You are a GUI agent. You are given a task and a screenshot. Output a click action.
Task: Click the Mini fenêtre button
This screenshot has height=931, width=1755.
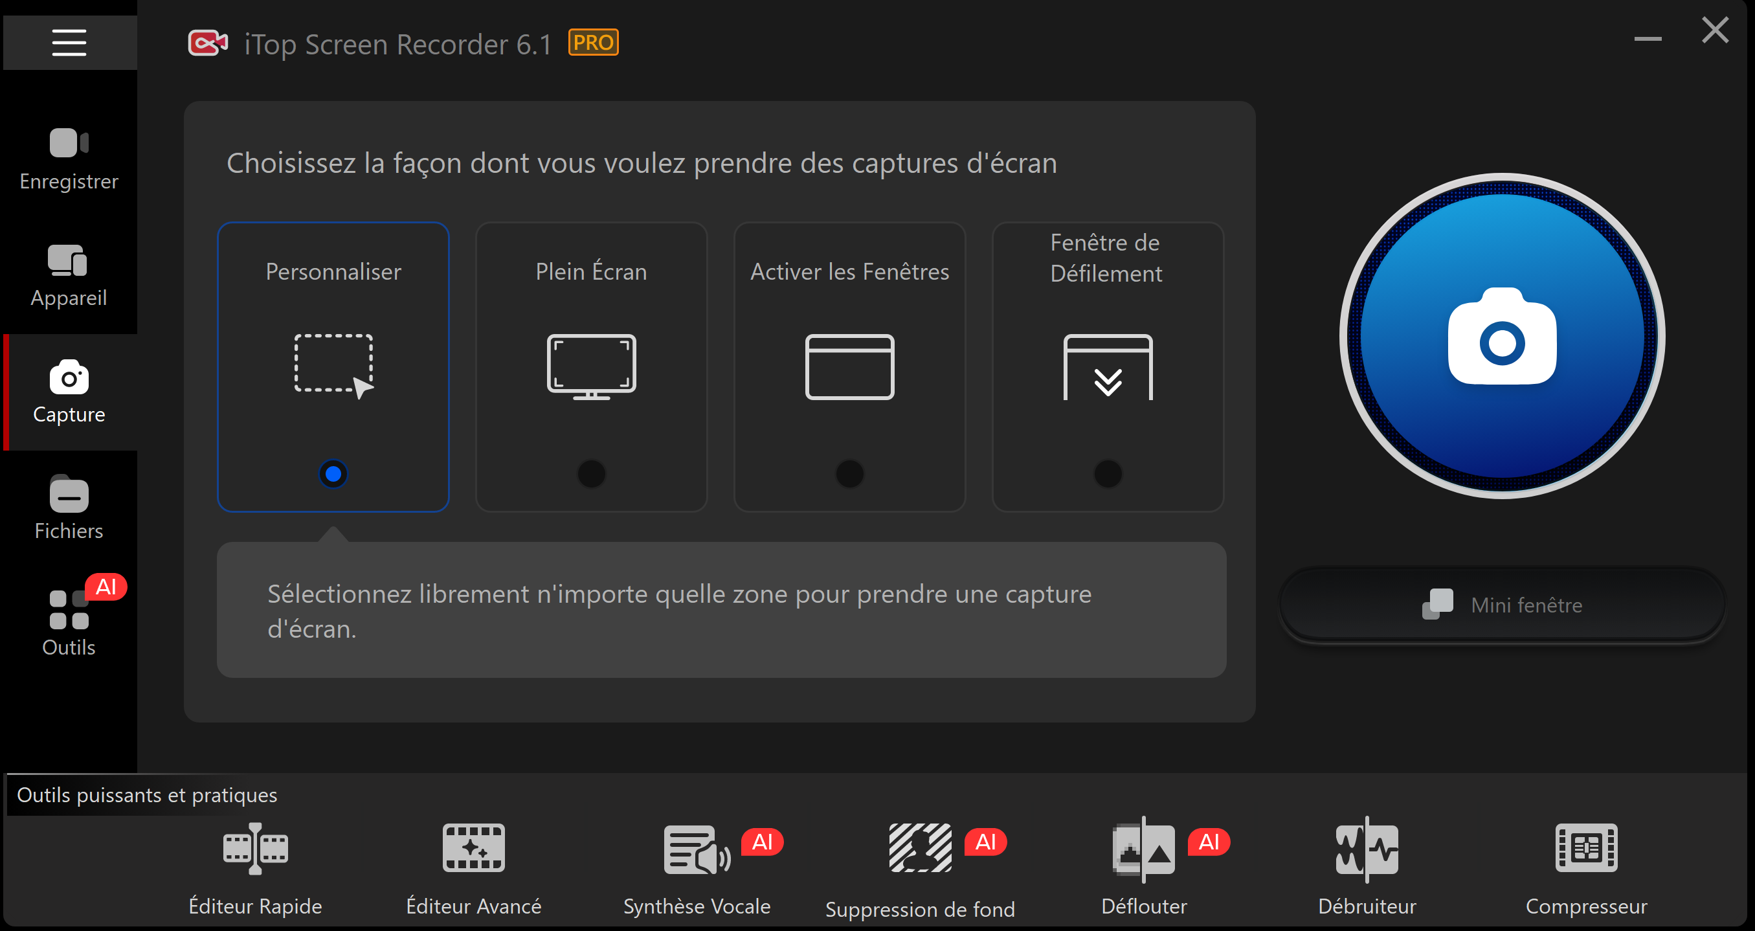point(1503,605)
